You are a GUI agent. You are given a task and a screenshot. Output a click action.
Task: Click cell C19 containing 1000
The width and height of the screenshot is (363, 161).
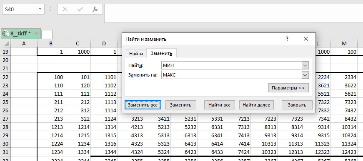(x=78, y=52)
